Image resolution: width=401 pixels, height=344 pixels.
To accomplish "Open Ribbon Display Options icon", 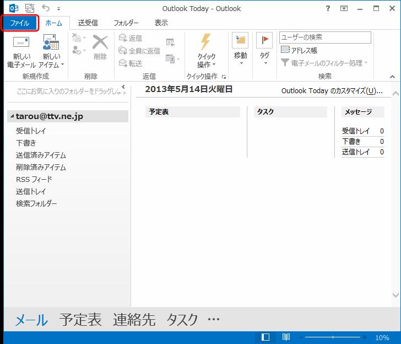I will coord(344,8).
